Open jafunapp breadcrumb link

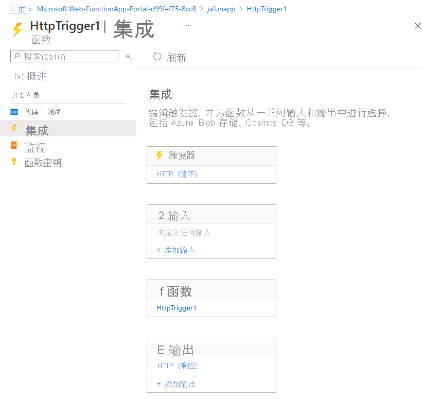(221, 9)
